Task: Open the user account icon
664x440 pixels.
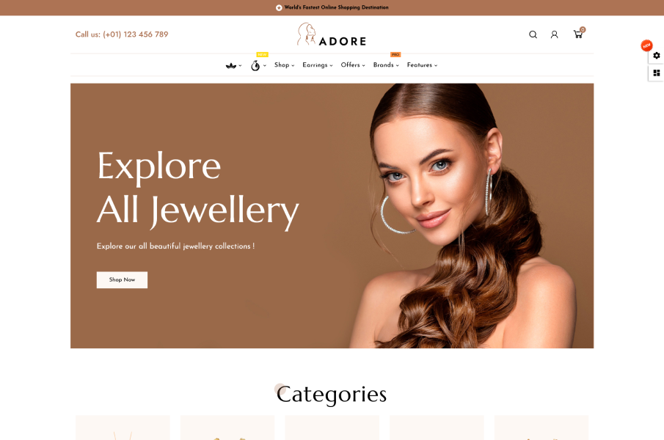Action: coord(554,34)
